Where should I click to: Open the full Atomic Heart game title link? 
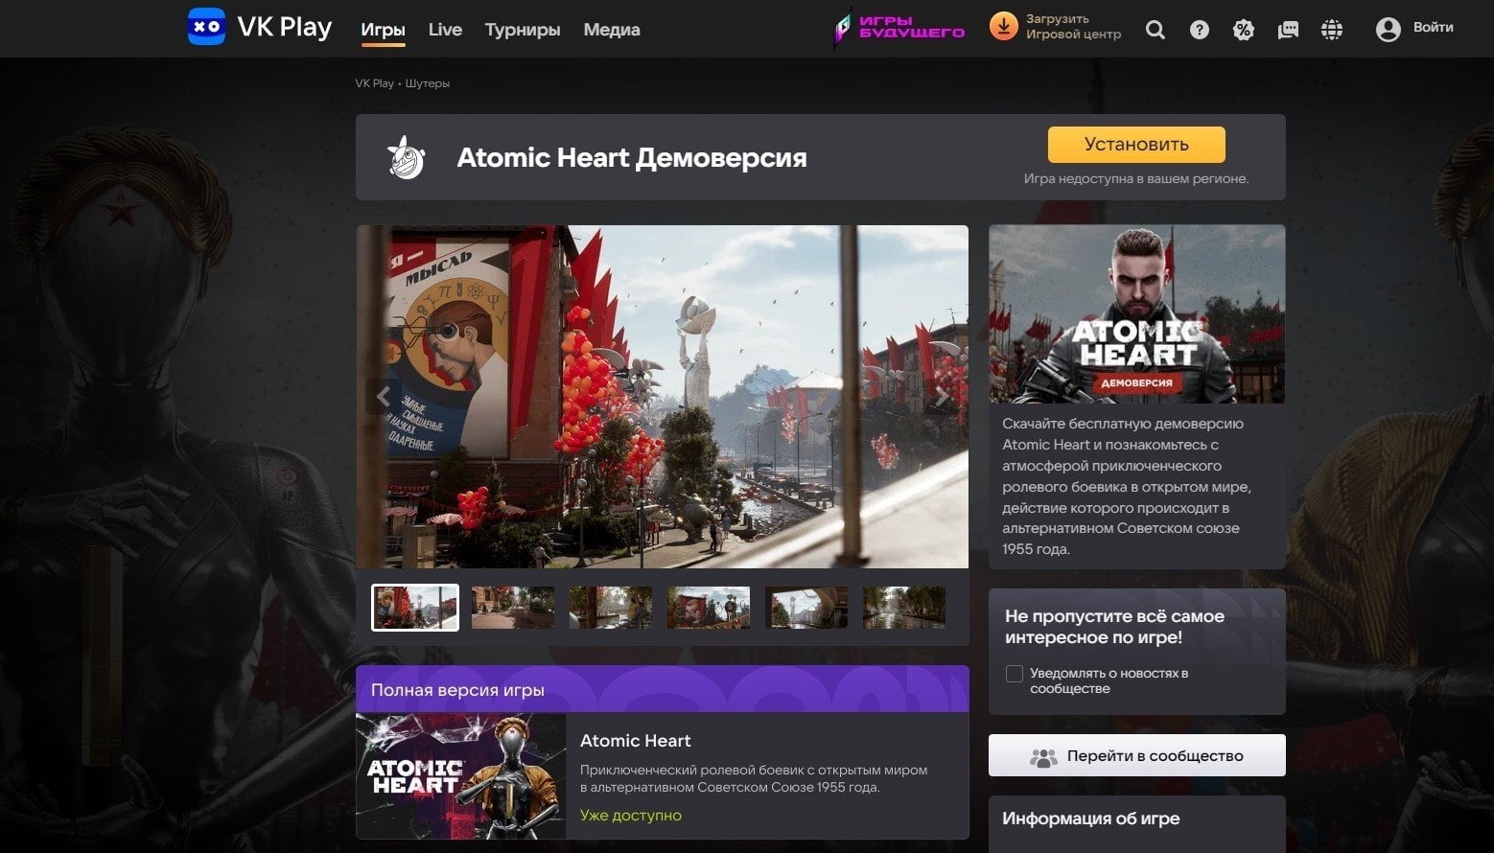click(635, 741)
